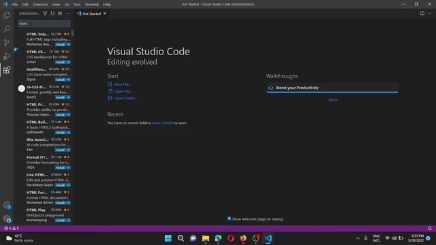Expand install options for Live HTML extension
Image resolution: width=436 pixels, height=245 pixels.
68,185
